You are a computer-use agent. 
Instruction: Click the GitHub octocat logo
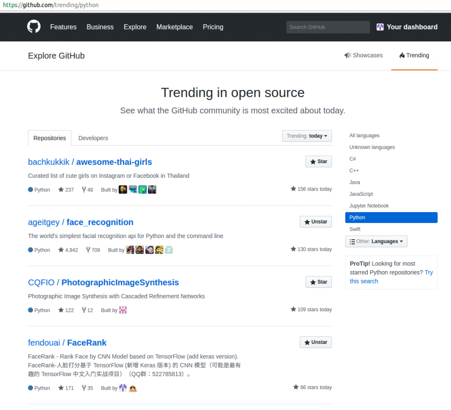33,27
